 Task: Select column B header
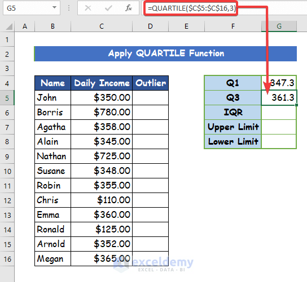coord(52,26)
